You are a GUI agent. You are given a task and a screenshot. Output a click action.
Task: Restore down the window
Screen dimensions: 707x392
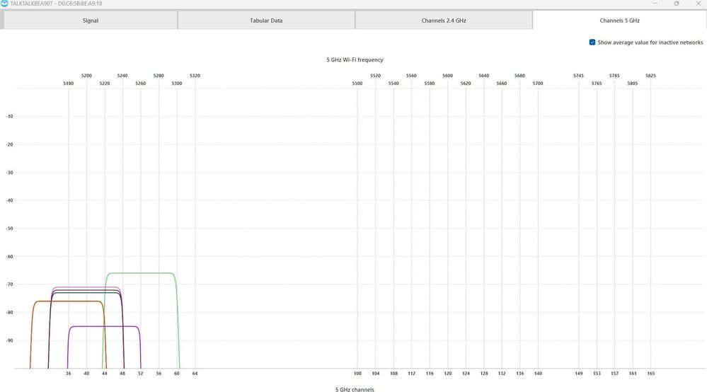(x=676, y=4)
